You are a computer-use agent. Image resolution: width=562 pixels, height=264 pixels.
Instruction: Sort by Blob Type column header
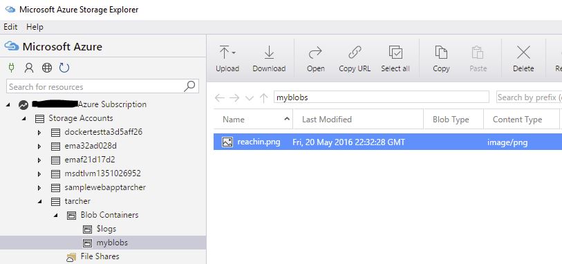(x=453, y=120)
